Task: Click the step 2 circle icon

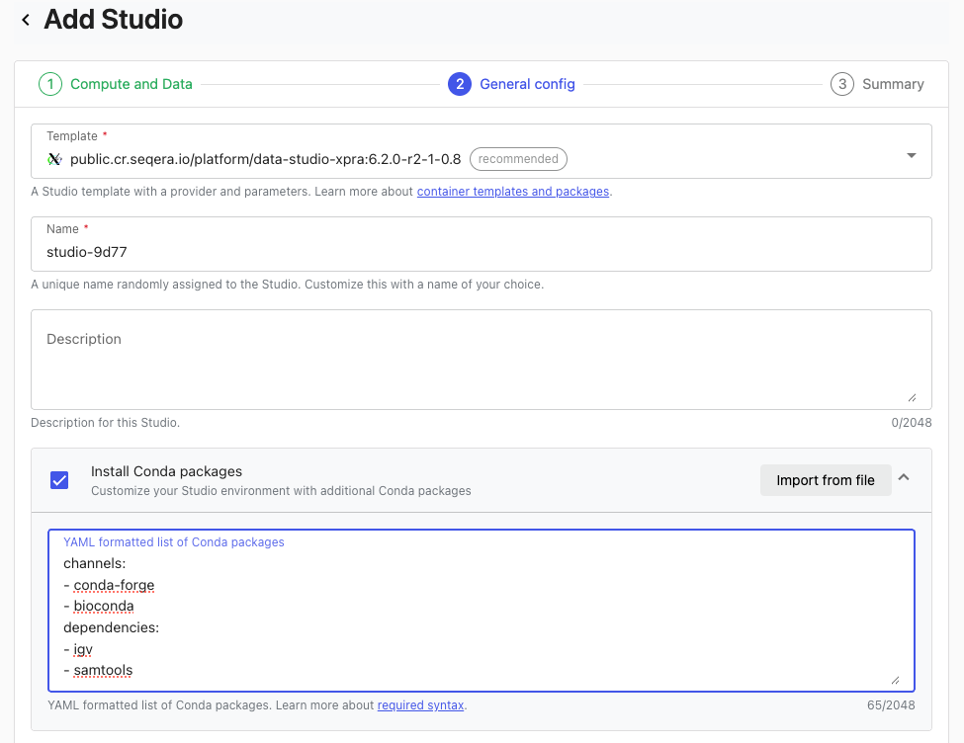Action: 459,84
